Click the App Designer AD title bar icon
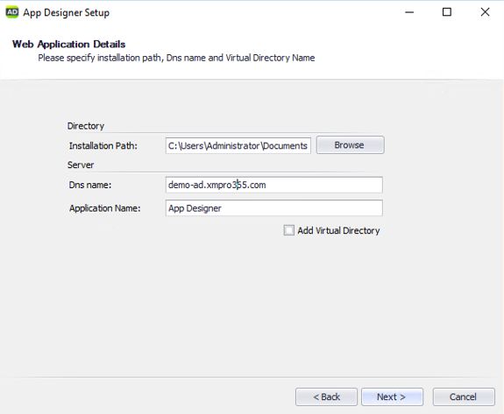This screenshot has width=504, height=414. click(12, 12)
